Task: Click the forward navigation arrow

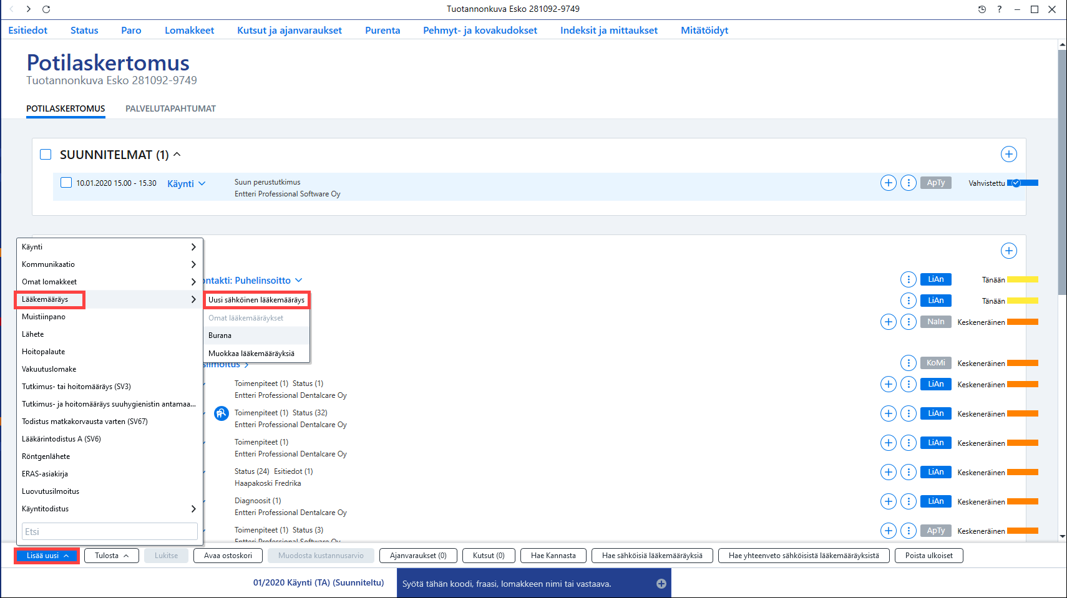Action: pos(29,9)
